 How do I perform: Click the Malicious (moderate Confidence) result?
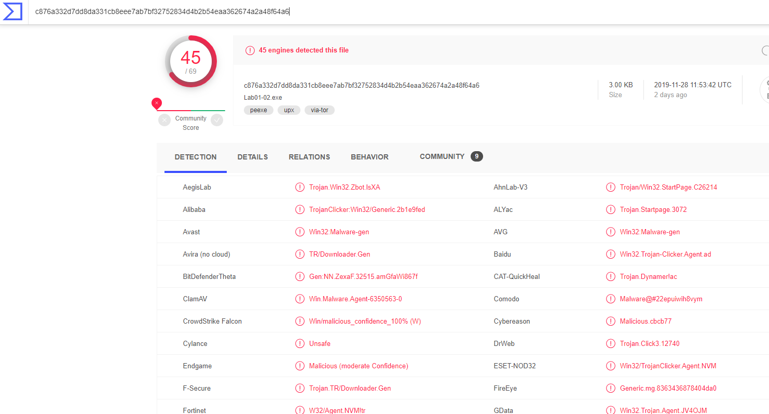click(359, 366)
